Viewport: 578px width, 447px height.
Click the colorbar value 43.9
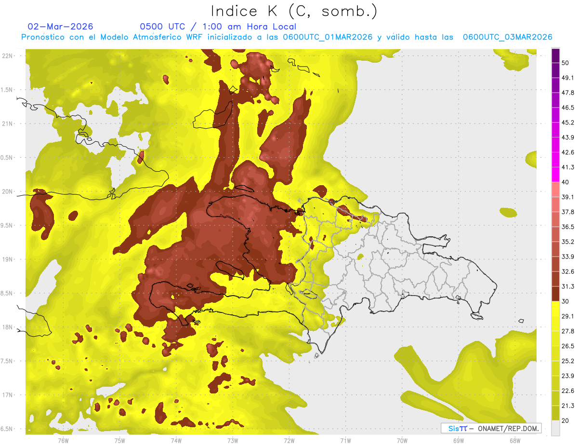coord(568,137)
